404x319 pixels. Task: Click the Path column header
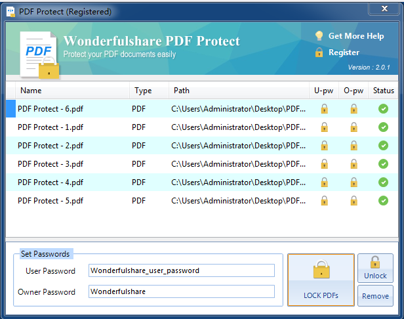[x=182, y=91]
